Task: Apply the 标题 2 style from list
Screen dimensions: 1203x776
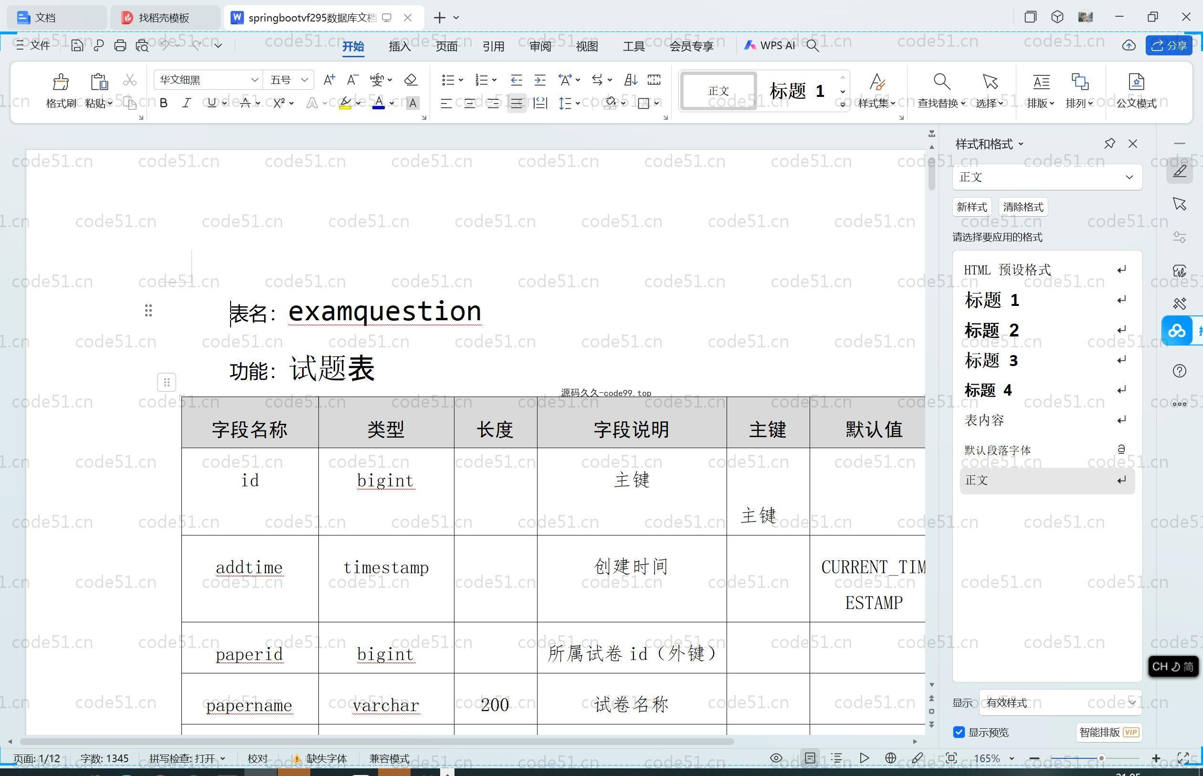Action: point(1047,330)
